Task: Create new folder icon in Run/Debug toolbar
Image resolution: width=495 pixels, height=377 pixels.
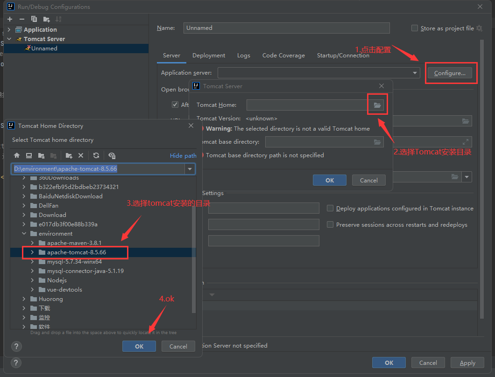Action: pos(46,19)
